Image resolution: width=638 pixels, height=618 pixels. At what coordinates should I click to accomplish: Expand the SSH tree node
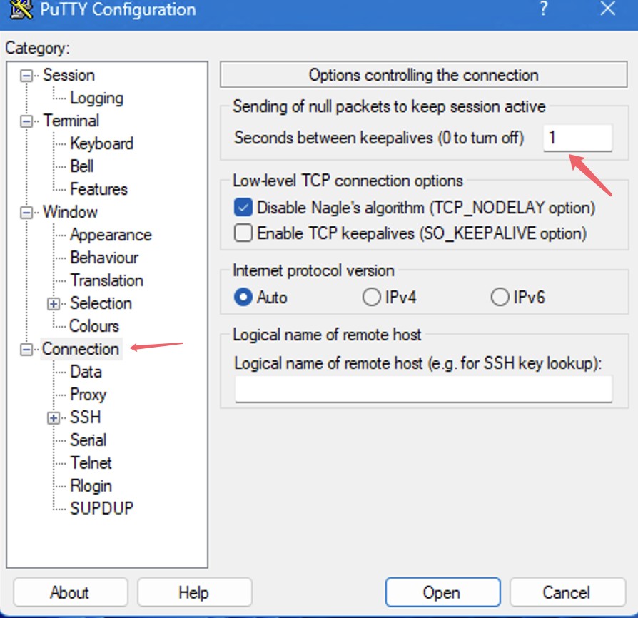(54, 418)
